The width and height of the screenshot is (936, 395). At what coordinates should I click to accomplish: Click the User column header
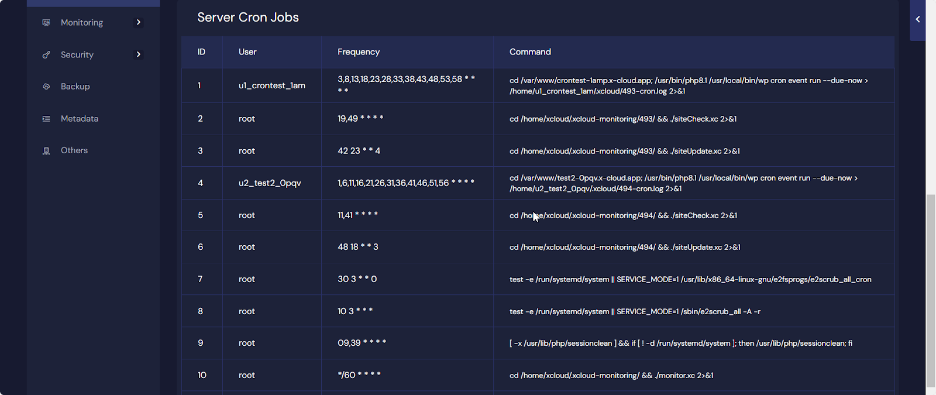pos(247,52)
